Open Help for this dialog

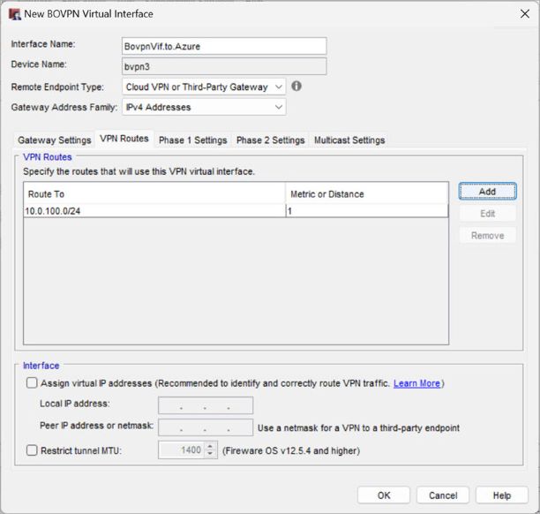pos(502,495)
